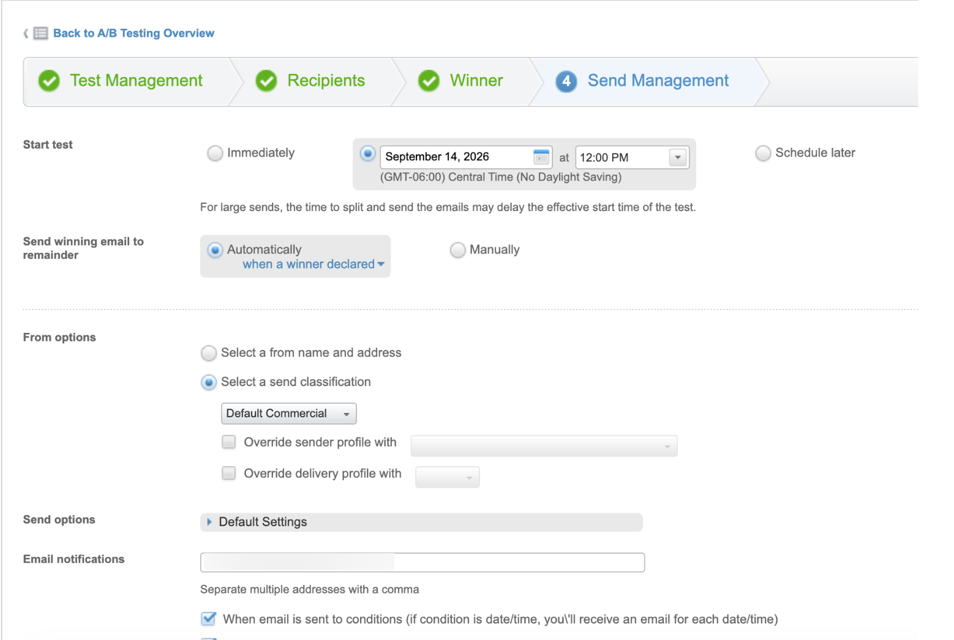Click the 'For large sends' notice text
This screenshot has height=640, width=954.
(x=448, y=207)
